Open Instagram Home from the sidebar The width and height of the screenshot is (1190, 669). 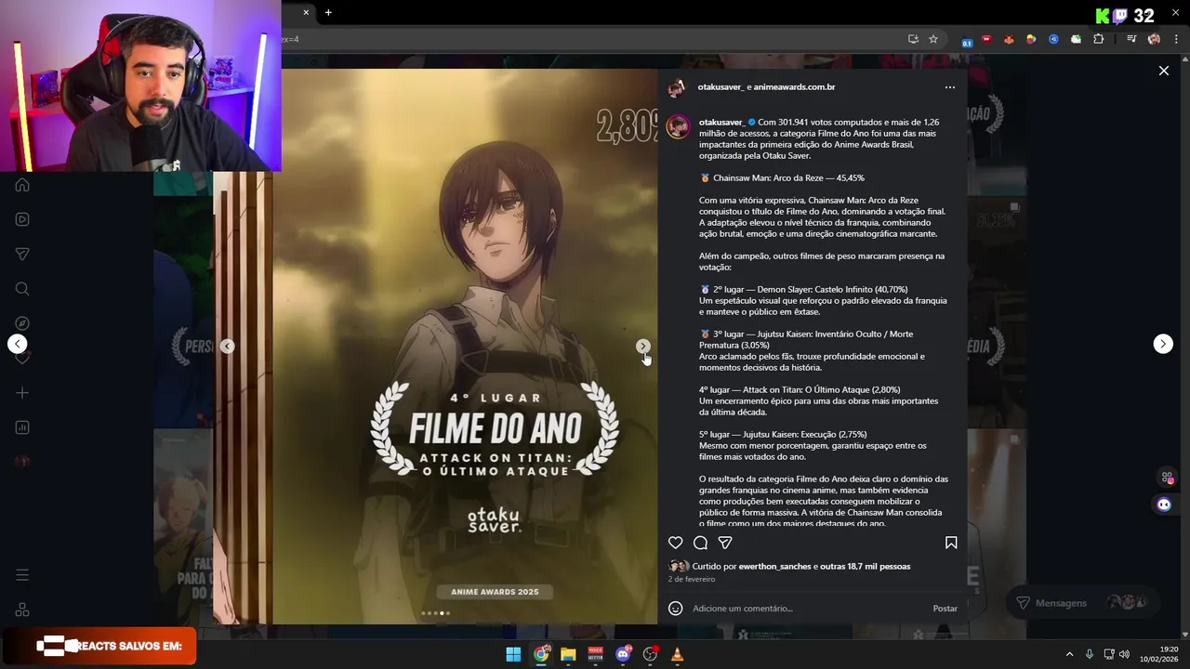(x=22, y=185)
